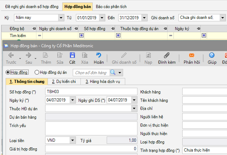The width and height of the screenshot is (227, 155).
Task: Select the Hợp đồng dự án radio button
Action: tap(37, 72)
